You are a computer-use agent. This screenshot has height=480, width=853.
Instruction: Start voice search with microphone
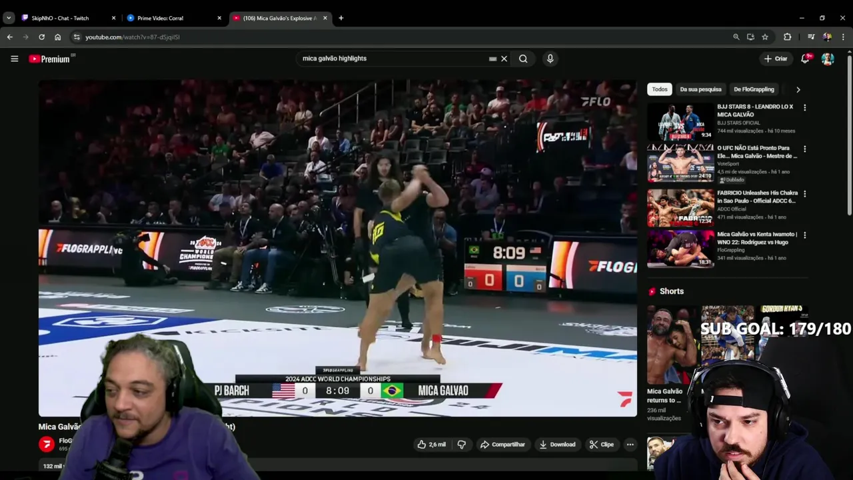click(x=550, y=59)
